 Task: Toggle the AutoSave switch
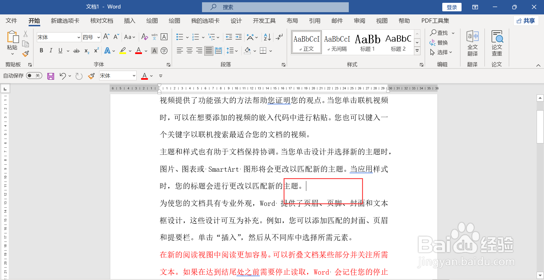click(34, 76)
